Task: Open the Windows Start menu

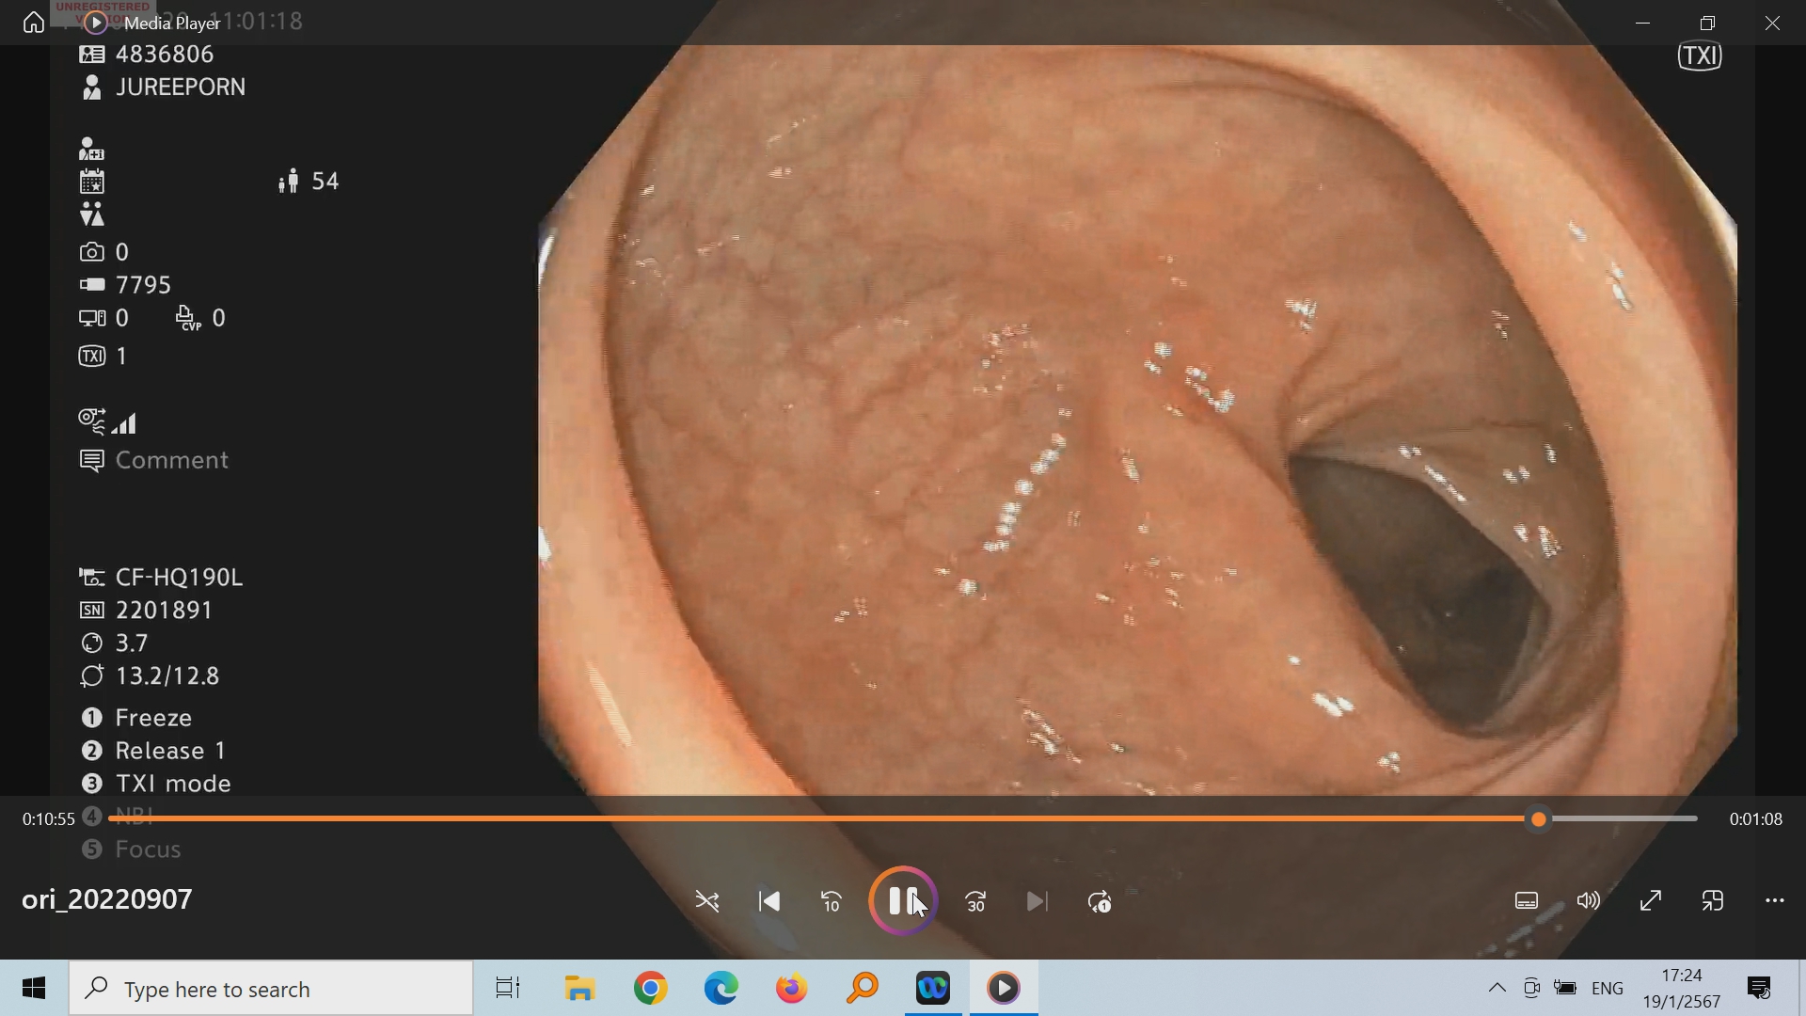Action: click(x=34, y=989)
